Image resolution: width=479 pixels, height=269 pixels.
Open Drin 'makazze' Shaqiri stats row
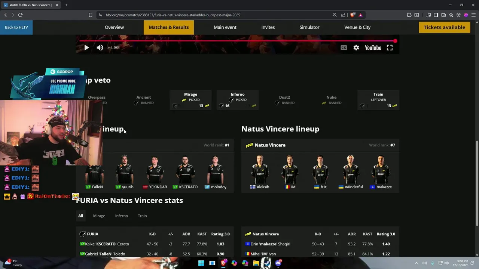coord(320,244)
